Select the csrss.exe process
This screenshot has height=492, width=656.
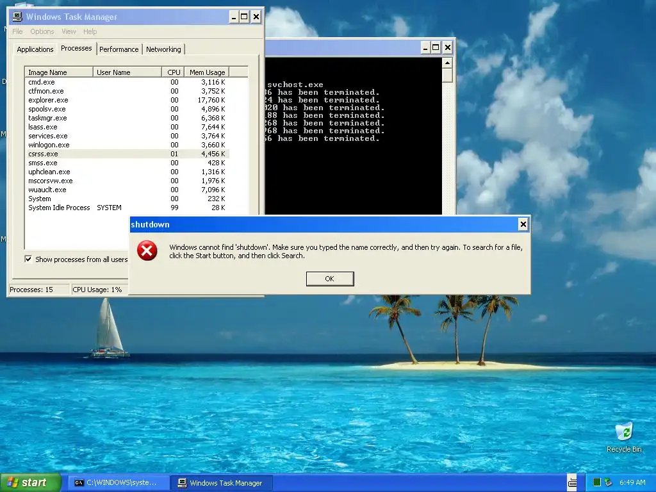pyautogui.click(x=127, y=154)
